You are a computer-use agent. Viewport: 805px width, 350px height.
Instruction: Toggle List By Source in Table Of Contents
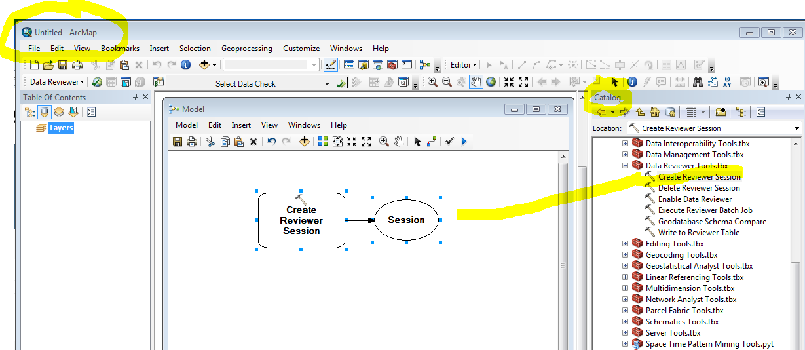44,112
